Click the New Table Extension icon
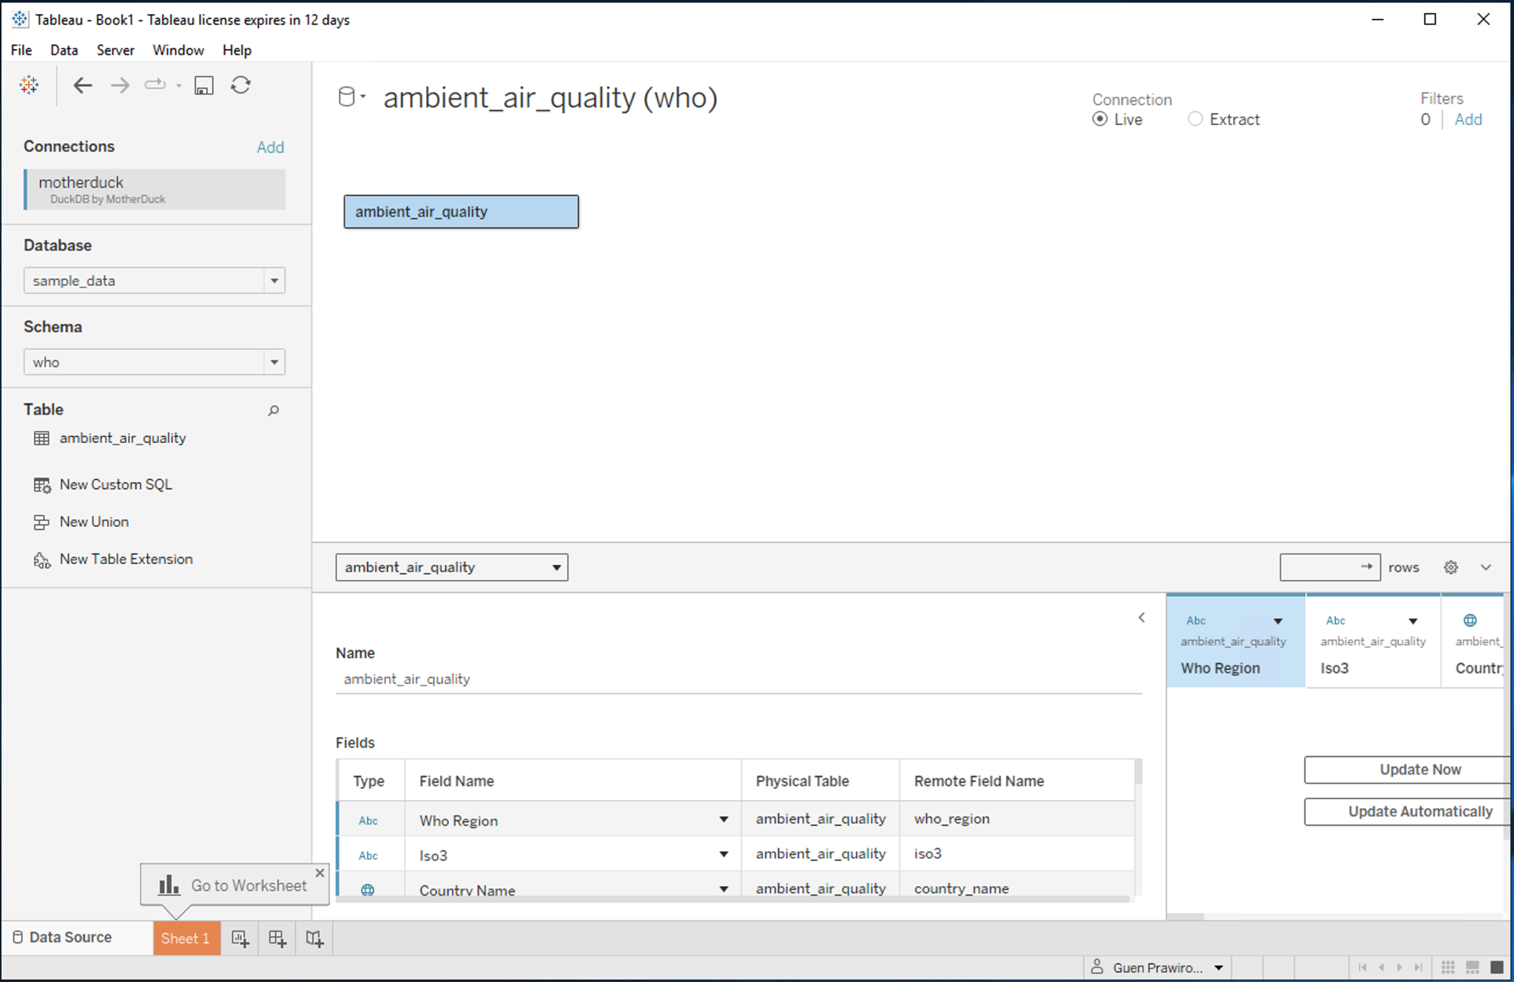The width and height of the screenshot is (1514, 982). (42, 560)
